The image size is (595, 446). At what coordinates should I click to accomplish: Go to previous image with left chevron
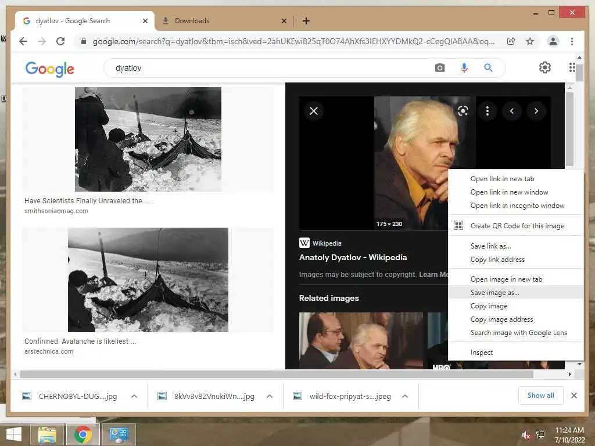(512, 111)
